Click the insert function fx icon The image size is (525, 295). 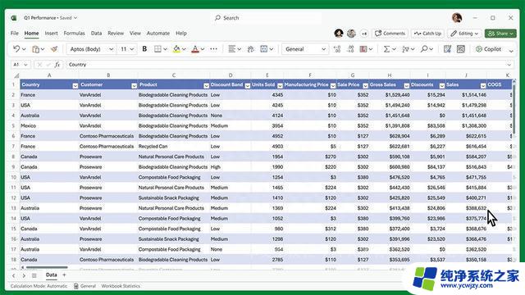(57, 65)
